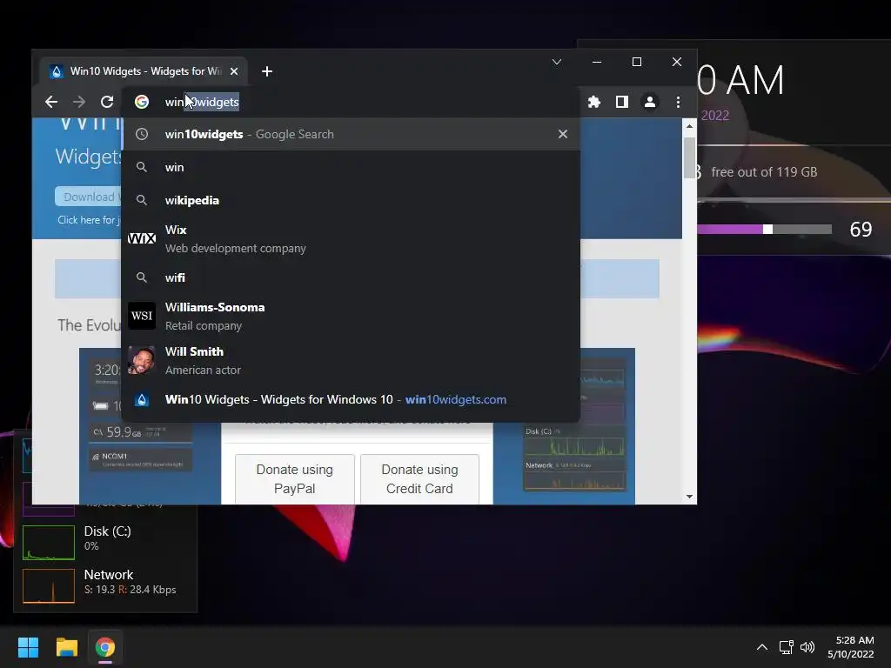Viewport: 891px width, 668px height.
Task: Click the Download button on the page
Action: 88,197
